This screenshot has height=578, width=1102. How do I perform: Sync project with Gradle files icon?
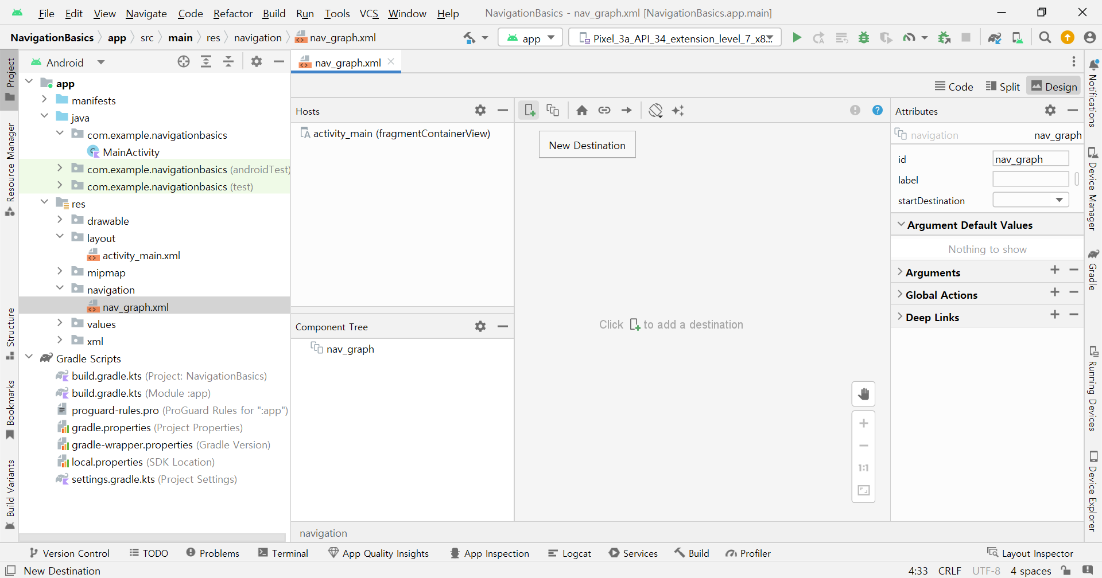995,38
